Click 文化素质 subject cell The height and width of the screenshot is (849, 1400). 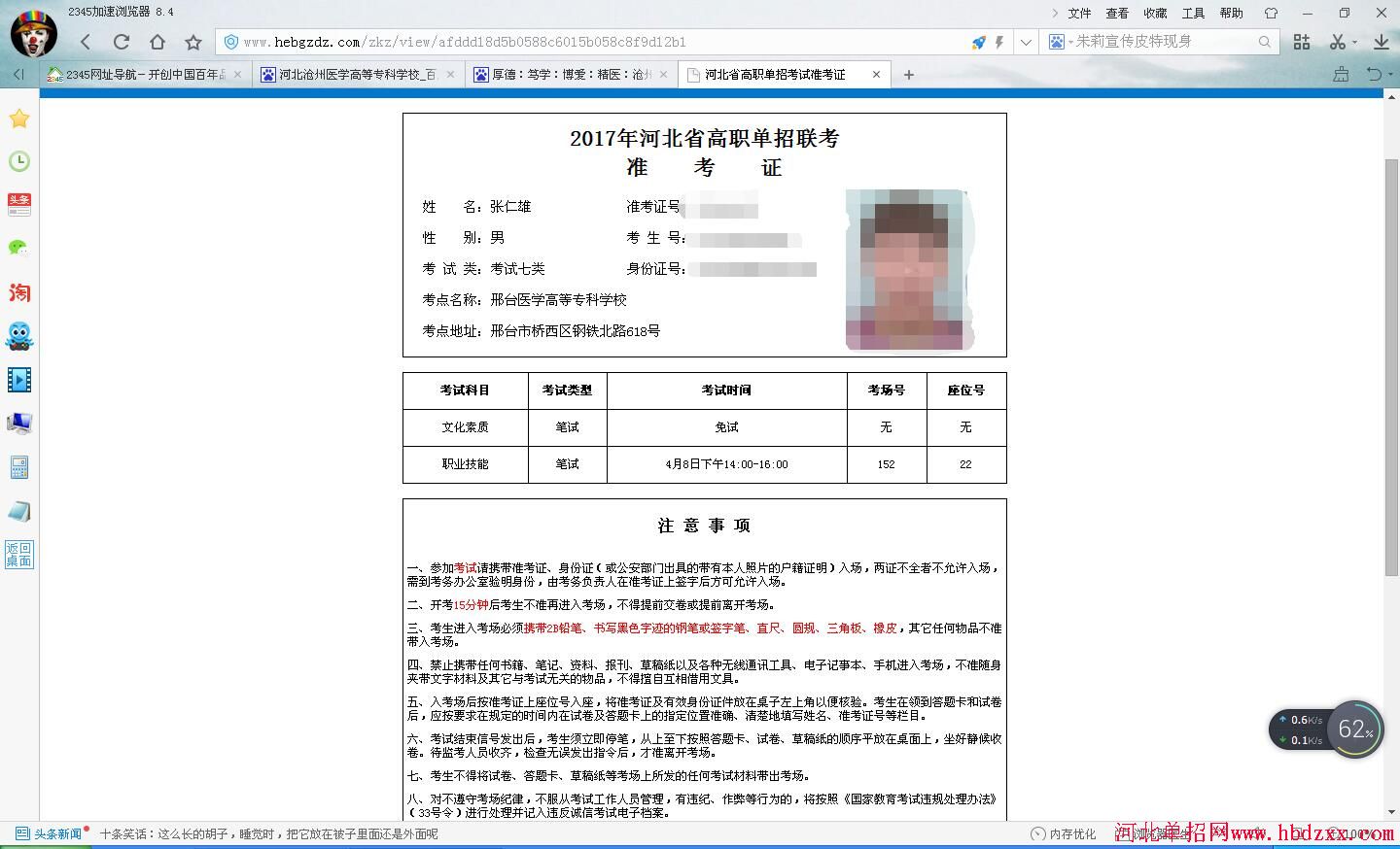pos(466,427)
